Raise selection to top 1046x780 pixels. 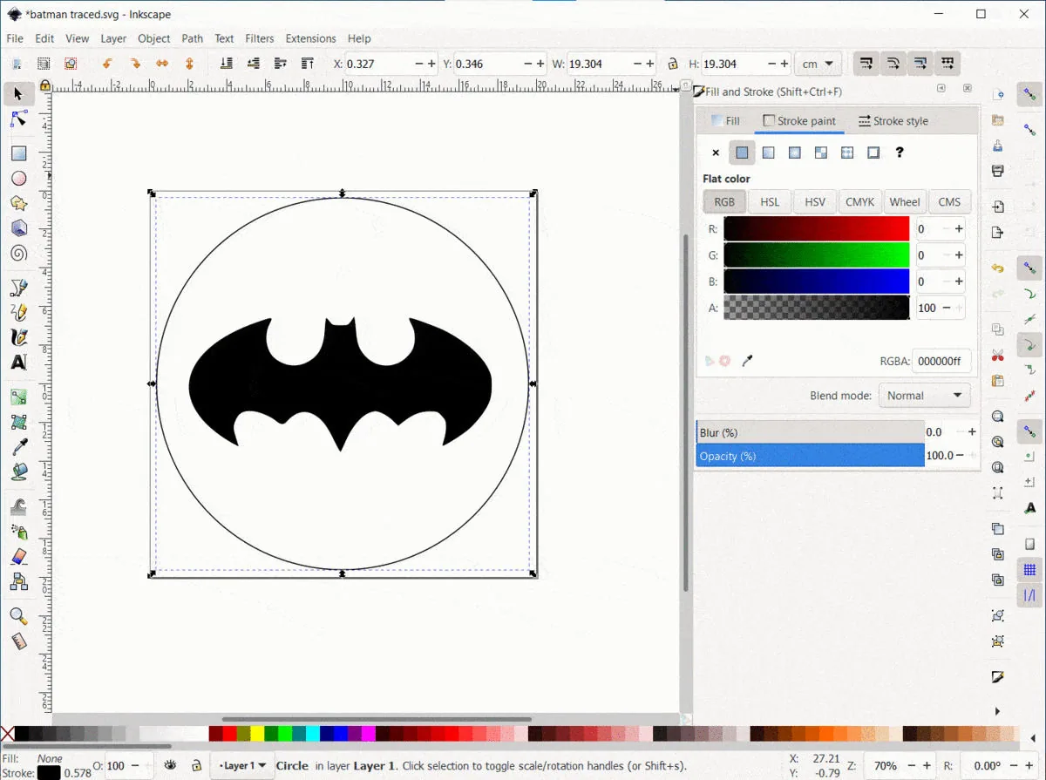307,64
